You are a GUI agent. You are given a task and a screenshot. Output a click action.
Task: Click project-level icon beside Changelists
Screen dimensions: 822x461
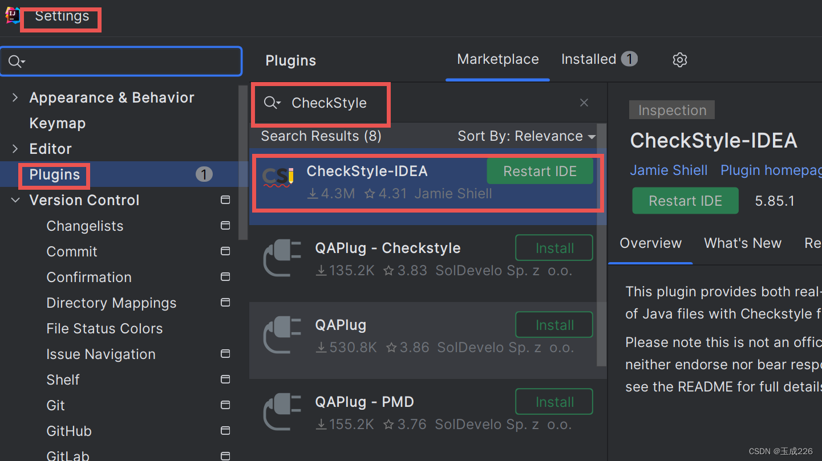point(225,226)
